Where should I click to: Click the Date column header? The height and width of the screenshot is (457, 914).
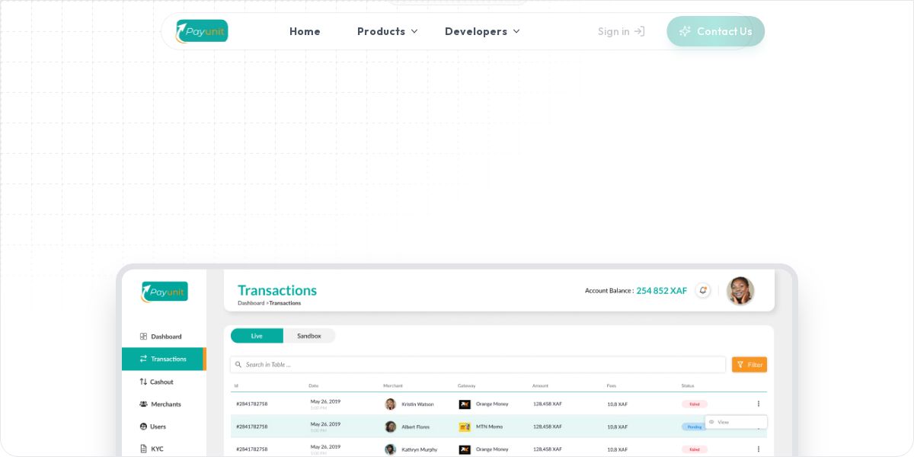(314, 385)
